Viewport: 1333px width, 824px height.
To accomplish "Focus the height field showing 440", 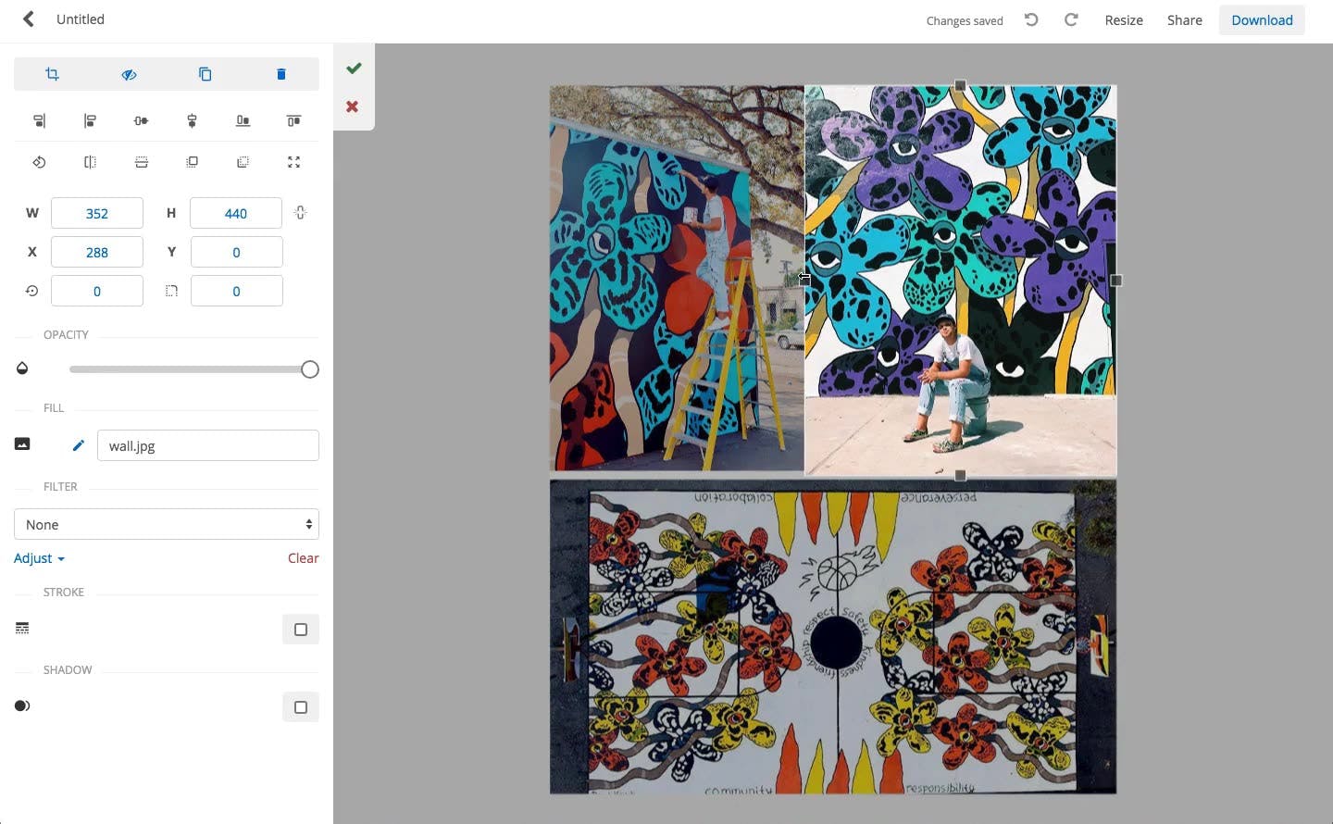I will (x=236, y=213).
